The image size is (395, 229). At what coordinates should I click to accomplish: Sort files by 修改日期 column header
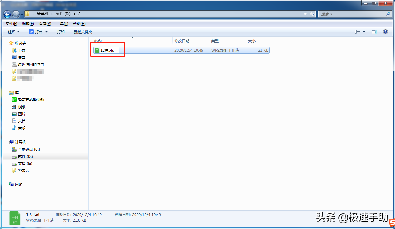click(182, 41)
